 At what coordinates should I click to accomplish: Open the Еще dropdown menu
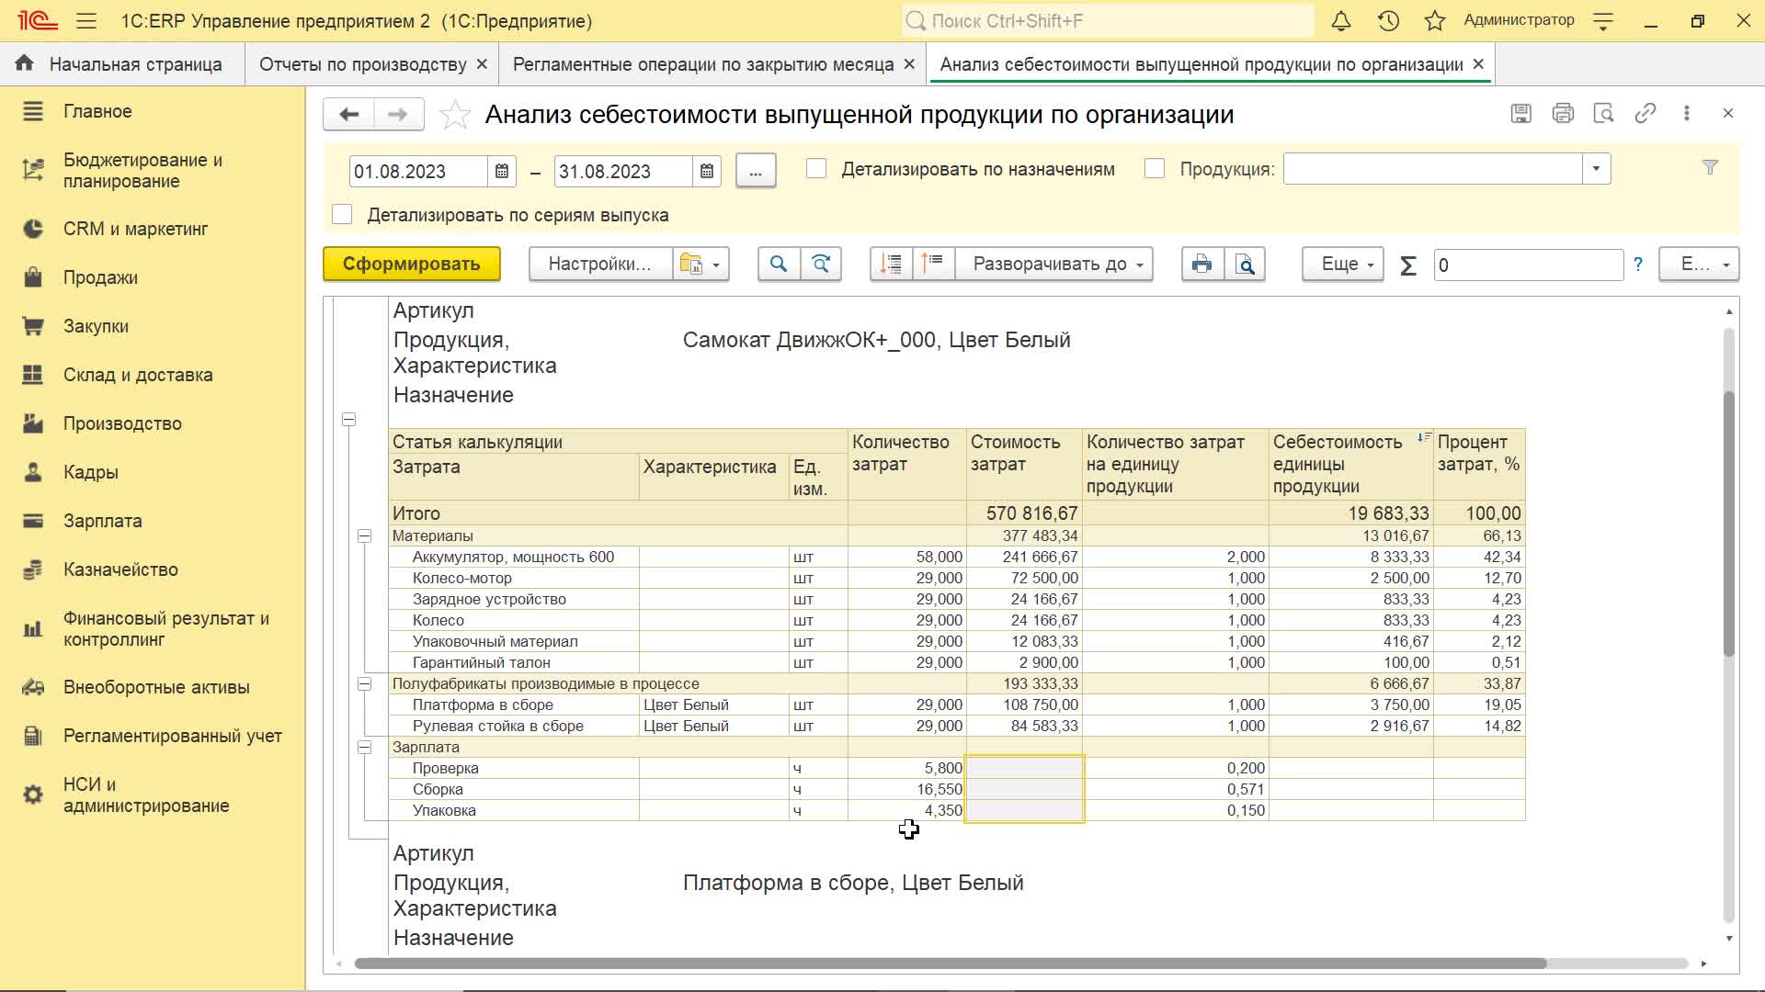(x=1343, y=265)
